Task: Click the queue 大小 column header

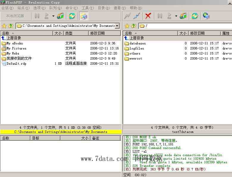Action: click(x=75, y=138)
